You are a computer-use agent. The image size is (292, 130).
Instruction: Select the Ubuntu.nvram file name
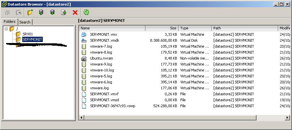101,58
